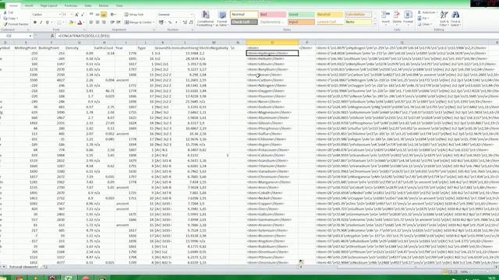The height and width of the screenshot is (280, 499).
Task: Select Top Align icon
Action: (x=91, y=15)
